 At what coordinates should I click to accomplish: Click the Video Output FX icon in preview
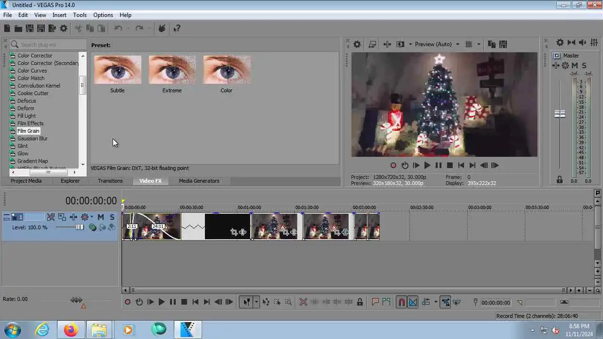(x=387, y=44)
